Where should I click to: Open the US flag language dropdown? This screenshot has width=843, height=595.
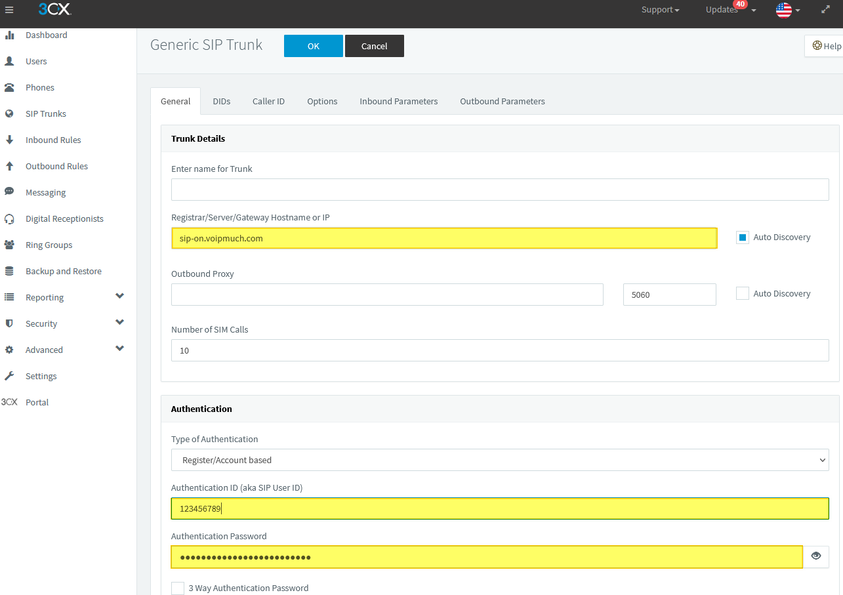[x=788, y=10]
